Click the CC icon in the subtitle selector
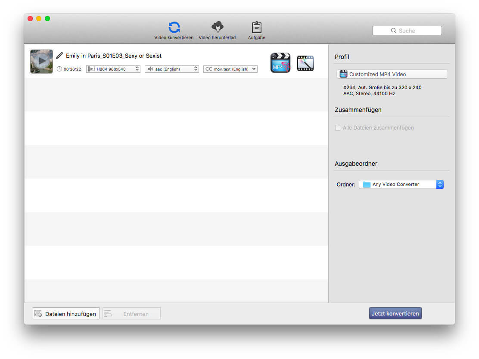Image resolution: width=479 pixels, height=359 pixels. point(208,69)
